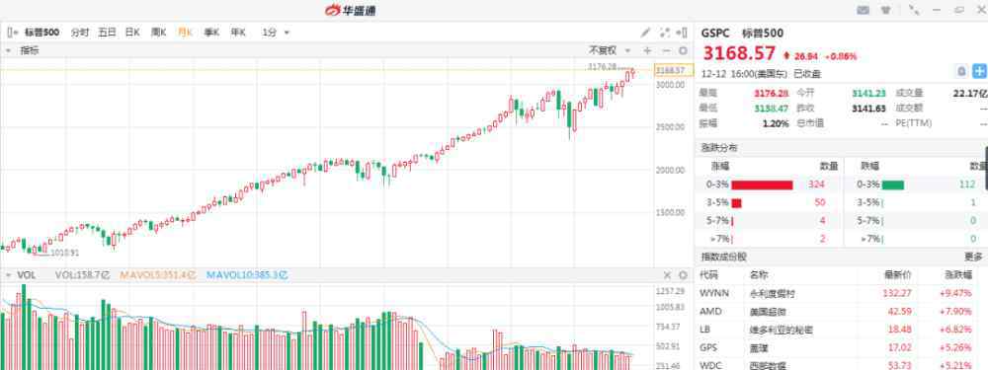Open chart settings gear icon

pyautogui.click(x=683, y=50)
